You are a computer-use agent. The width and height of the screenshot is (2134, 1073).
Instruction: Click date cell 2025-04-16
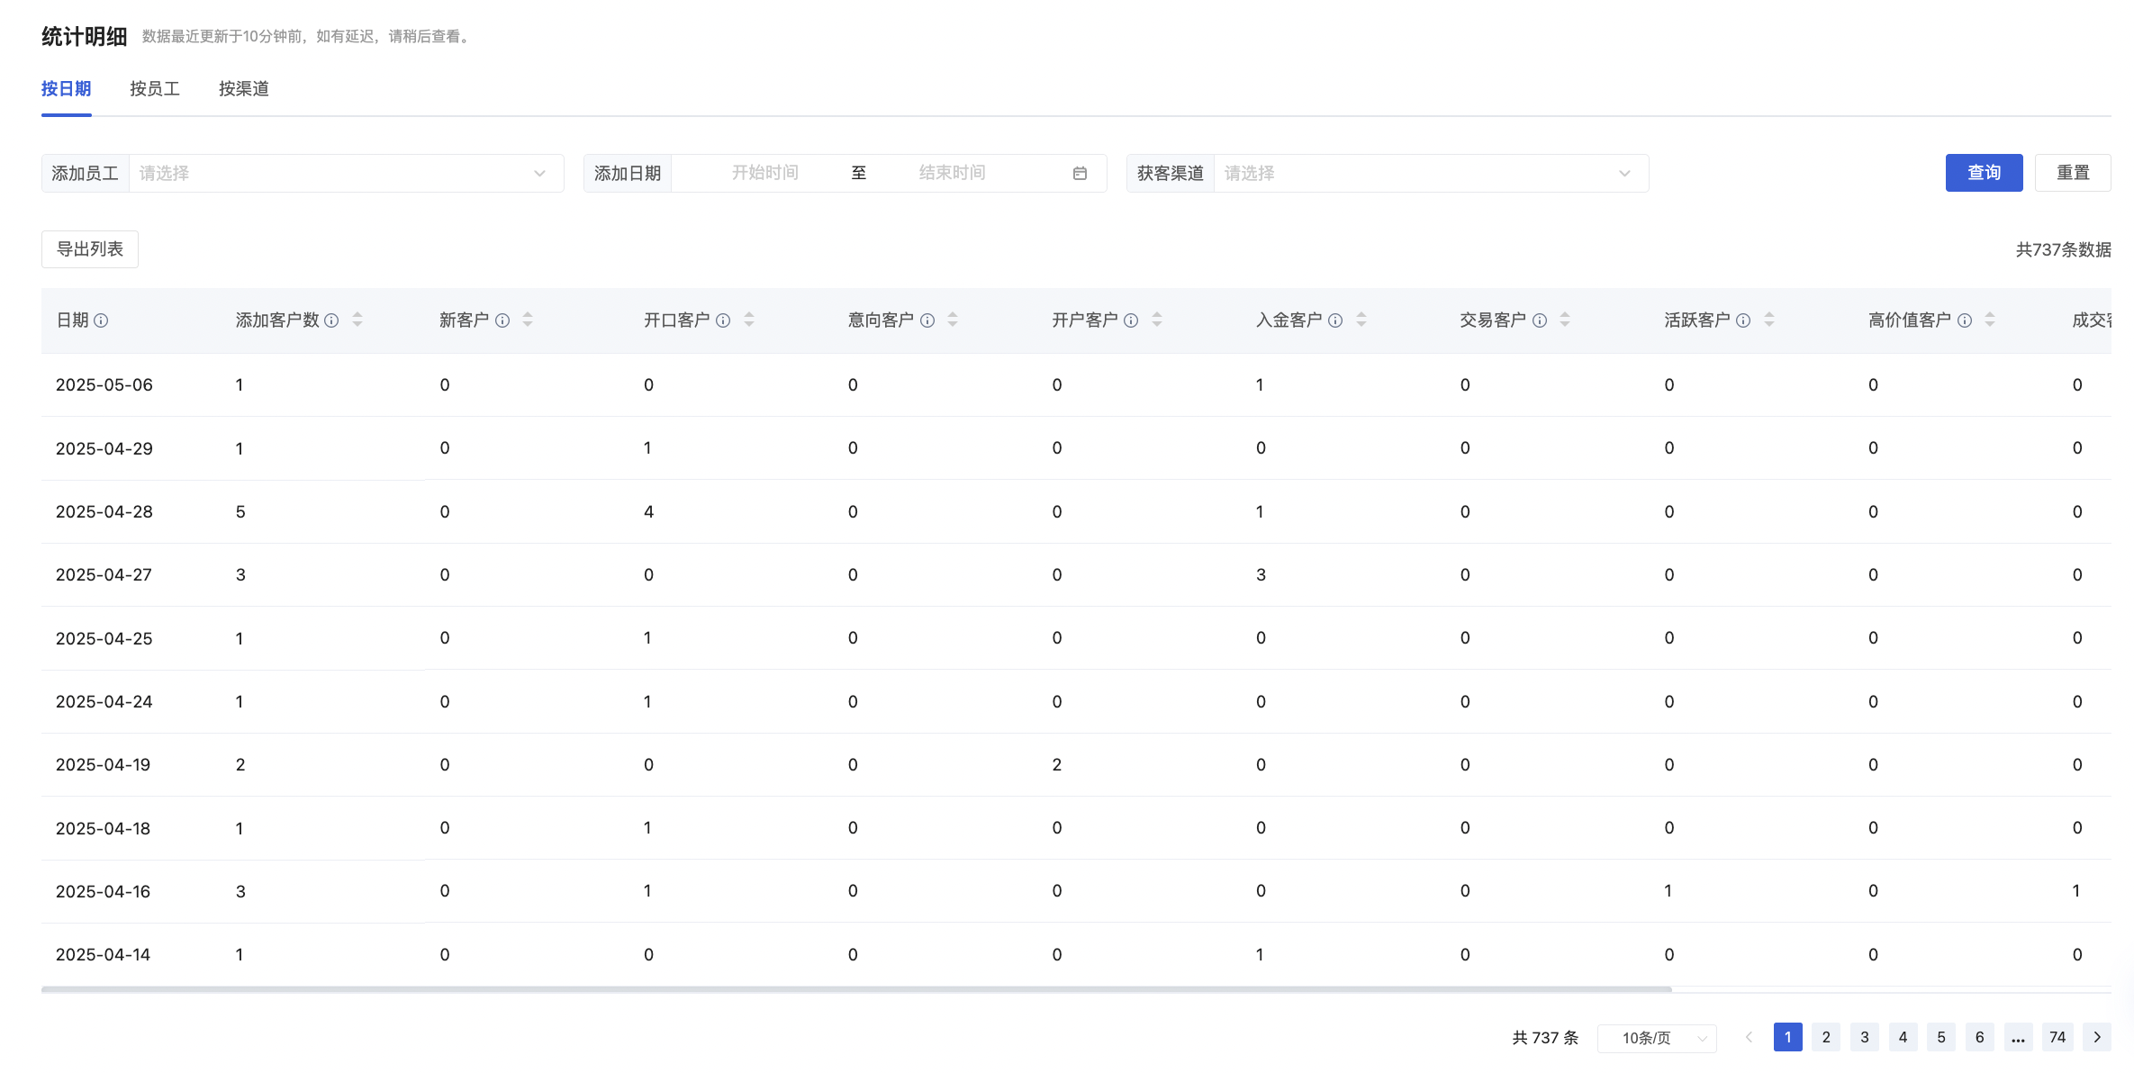pyautogui.click(x=103, y=892)
